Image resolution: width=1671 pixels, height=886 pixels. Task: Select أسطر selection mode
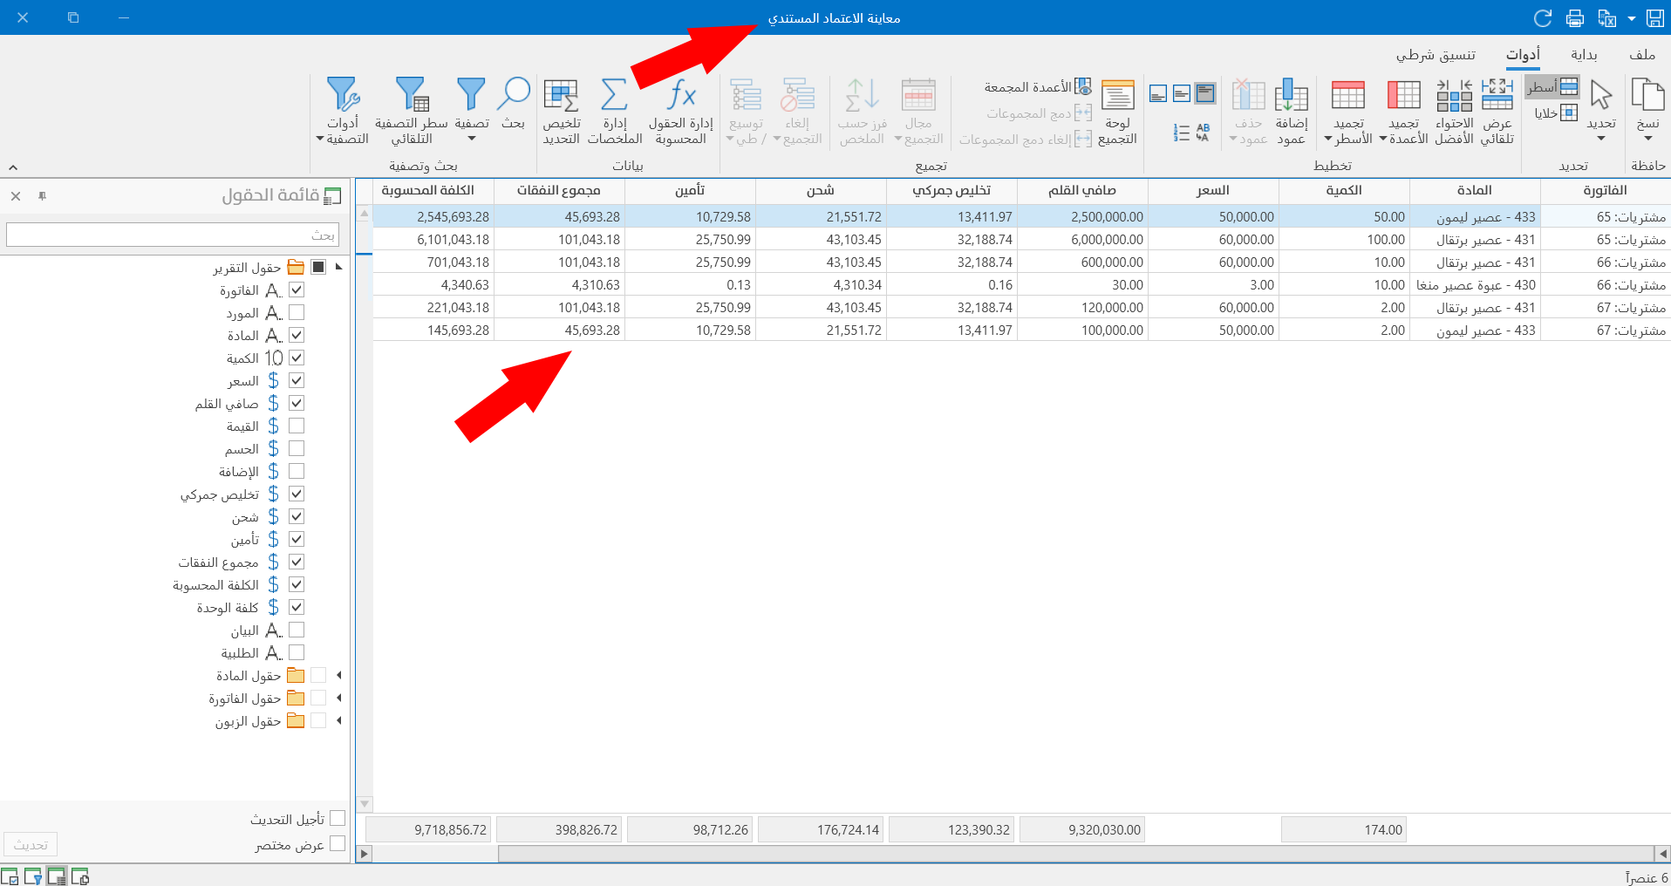[1553, 86]
